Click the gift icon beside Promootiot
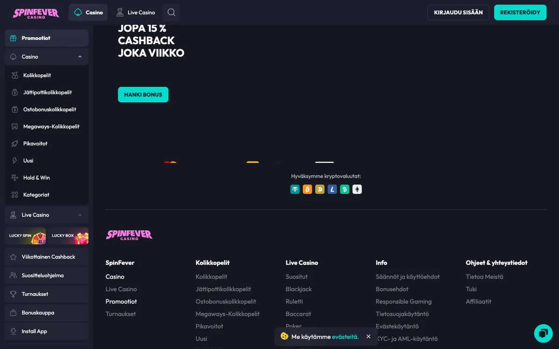The image size is (559, 349). click(x=13, y=38)
